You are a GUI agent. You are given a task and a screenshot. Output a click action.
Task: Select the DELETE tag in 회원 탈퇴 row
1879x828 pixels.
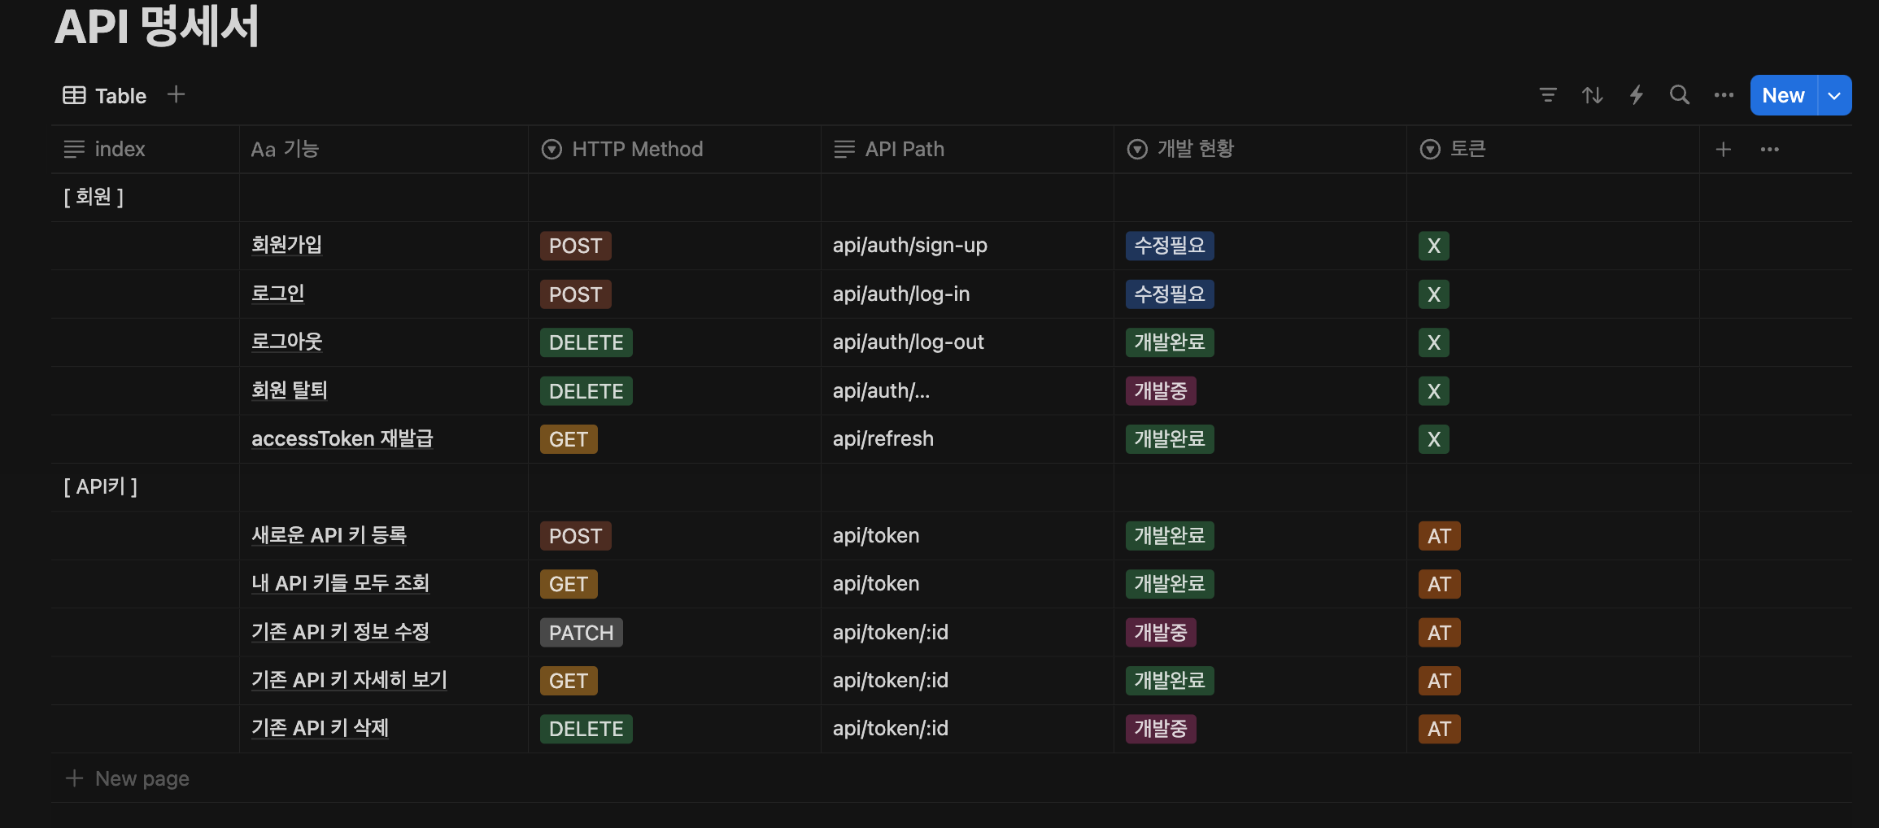586,391
